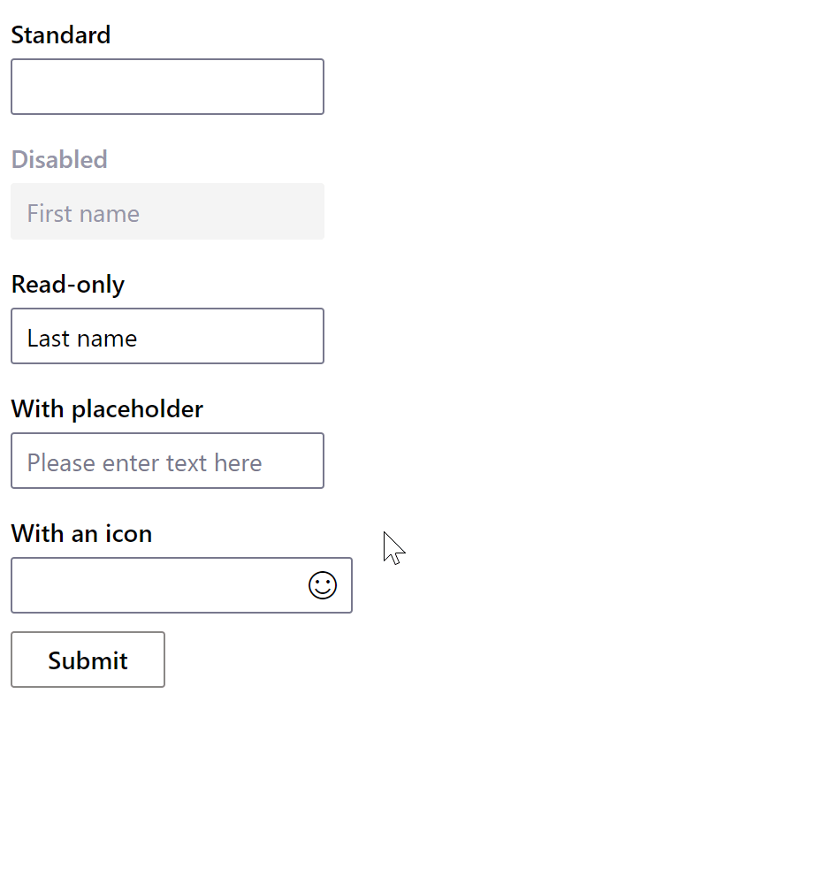Submit the form using the Submit button
Image resolution: width=831 pixels, height=877 pixels.
(88, 660)
